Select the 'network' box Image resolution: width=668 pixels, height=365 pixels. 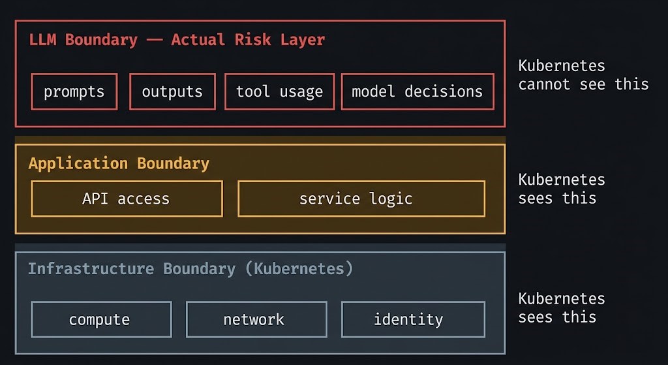point(256,319)
